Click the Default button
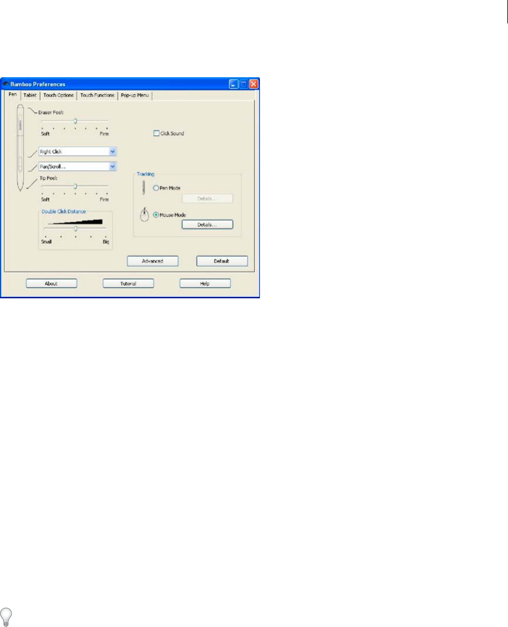The image size is (508, 627). (222, 261)
